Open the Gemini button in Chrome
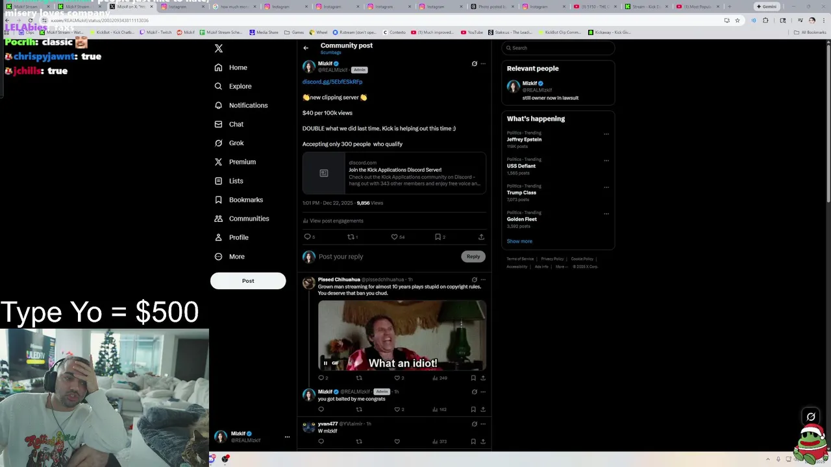This screenshot has width=831, height=467. point(767,6)
